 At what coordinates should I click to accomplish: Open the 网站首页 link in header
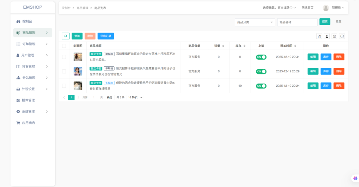[307, 8]
